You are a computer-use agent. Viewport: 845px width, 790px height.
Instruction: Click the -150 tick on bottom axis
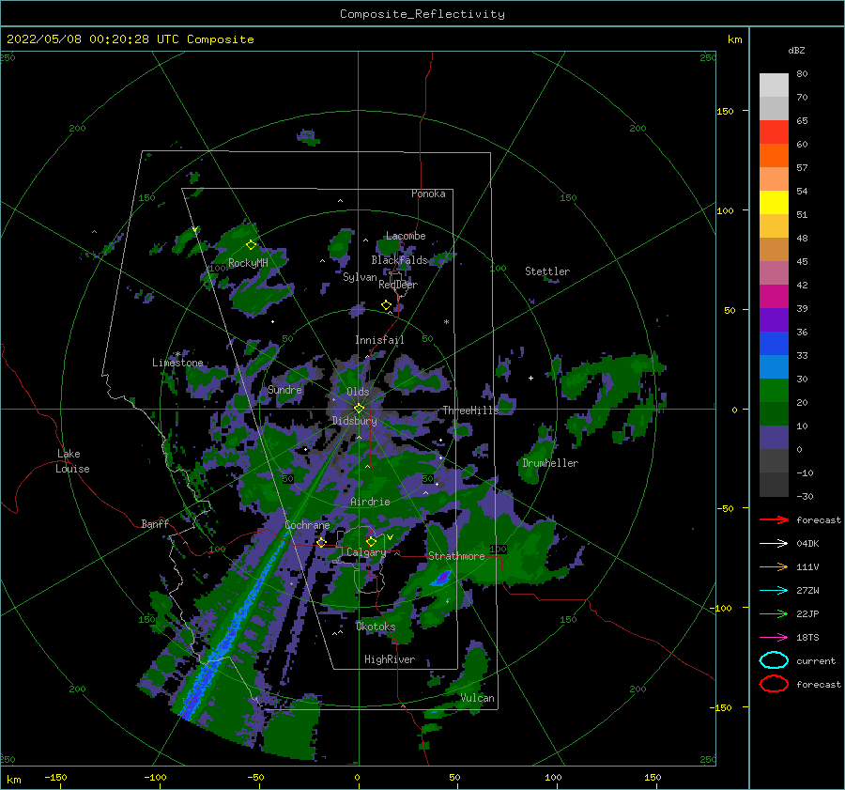[x=55, y=777]
